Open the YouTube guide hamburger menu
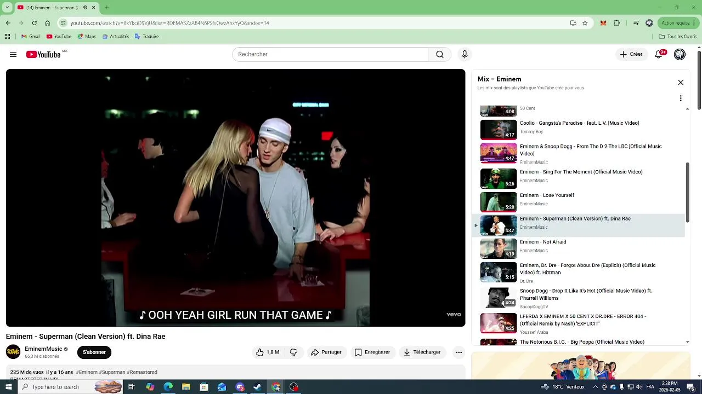Image resolution: width=702 pixels, height=394 pixels. [x=13, y=54]
